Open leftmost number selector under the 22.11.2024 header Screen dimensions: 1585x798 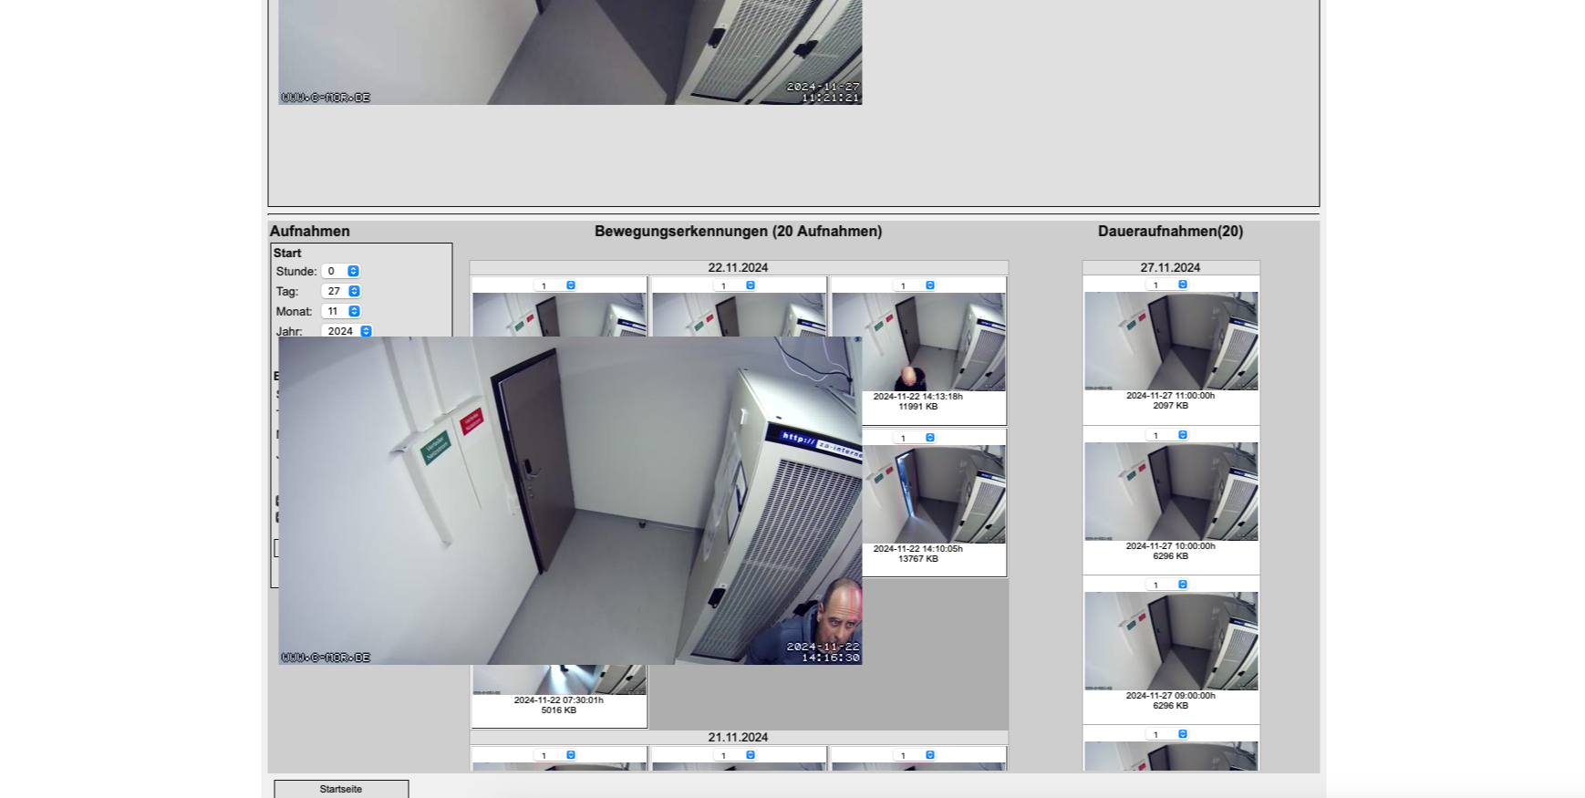557,285
